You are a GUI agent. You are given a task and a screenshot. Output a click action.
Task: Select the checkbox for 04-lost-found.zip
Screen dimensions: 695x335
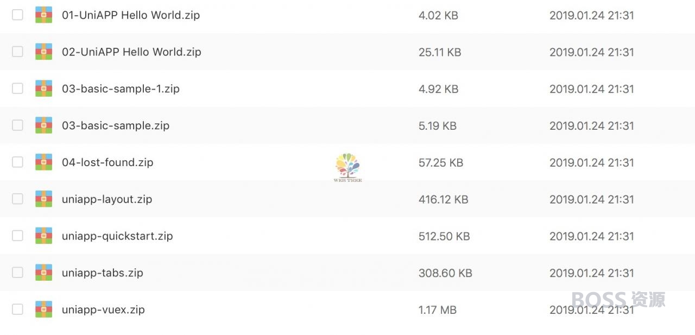point(17,162)
